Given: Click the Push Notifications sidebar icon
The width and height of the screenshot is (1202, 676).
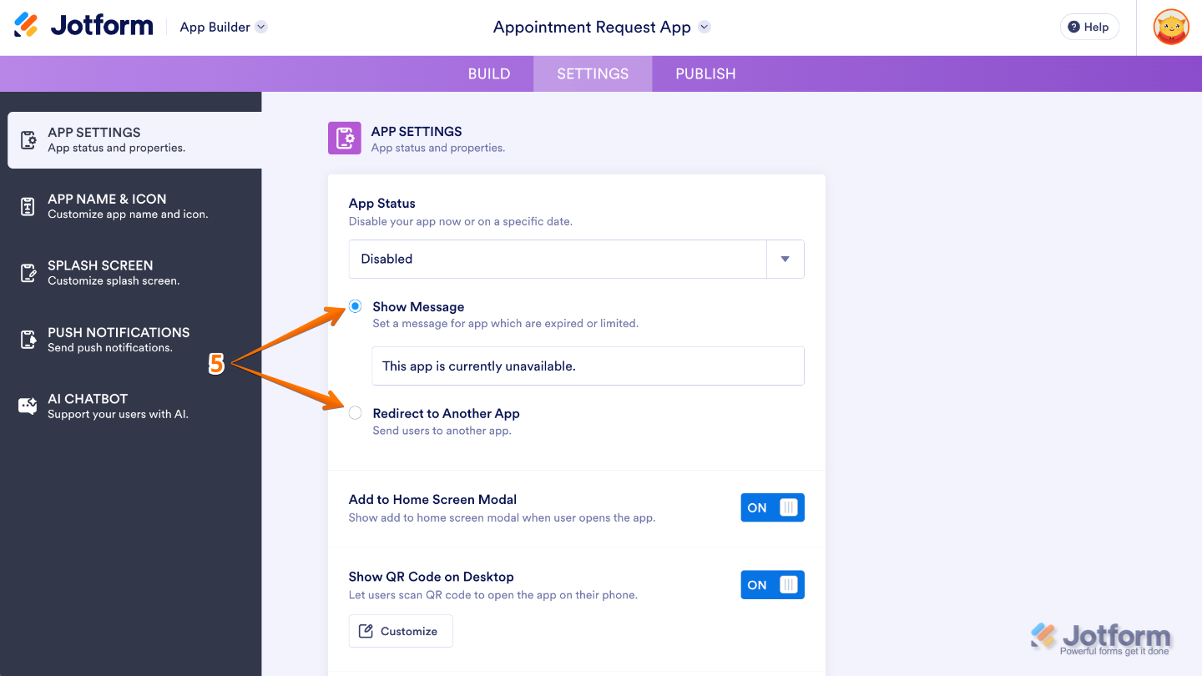Looking at the screenshot, I should click(x=28, y=340).
